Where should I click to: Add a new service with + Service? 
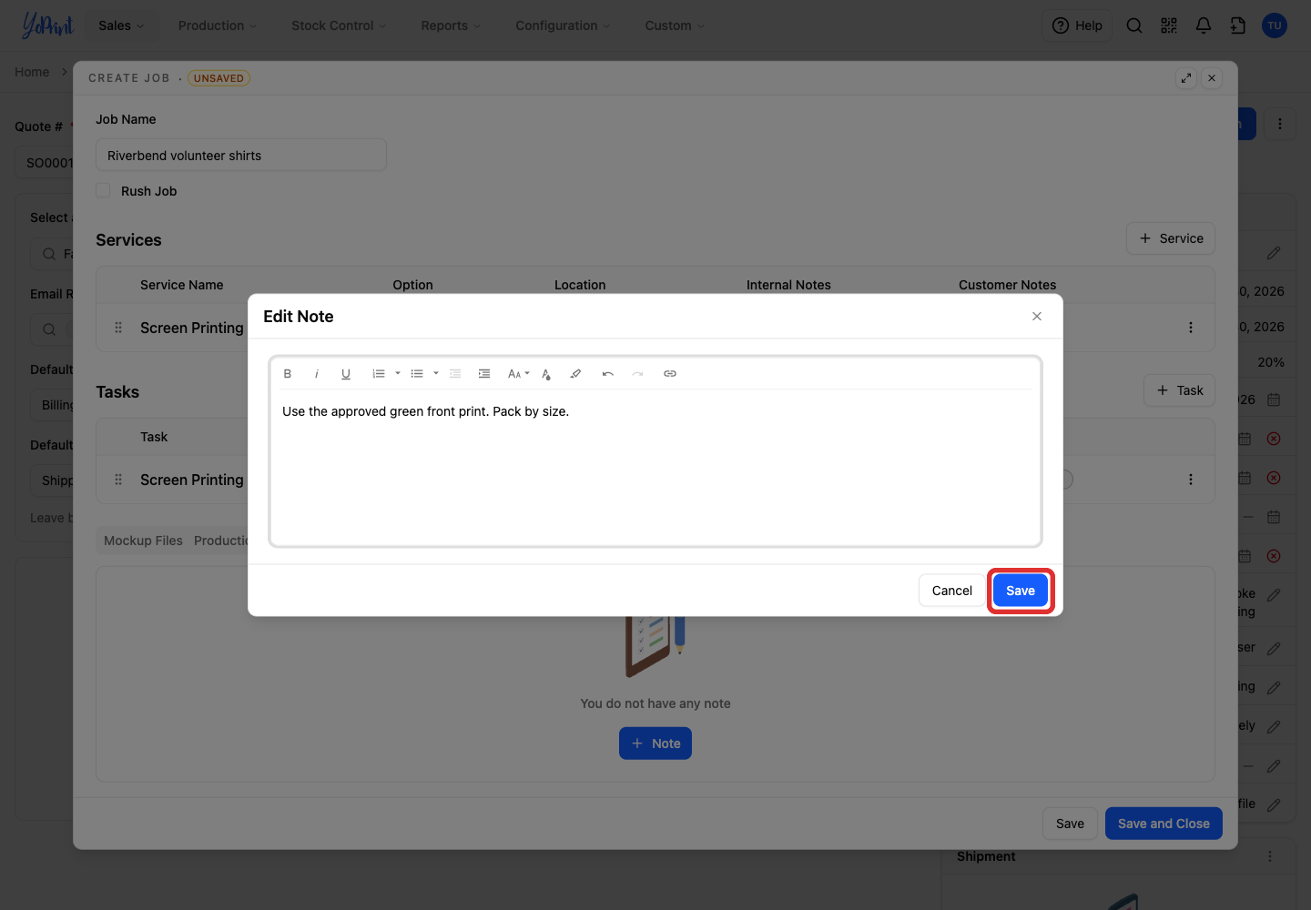tap(1171, 238)
